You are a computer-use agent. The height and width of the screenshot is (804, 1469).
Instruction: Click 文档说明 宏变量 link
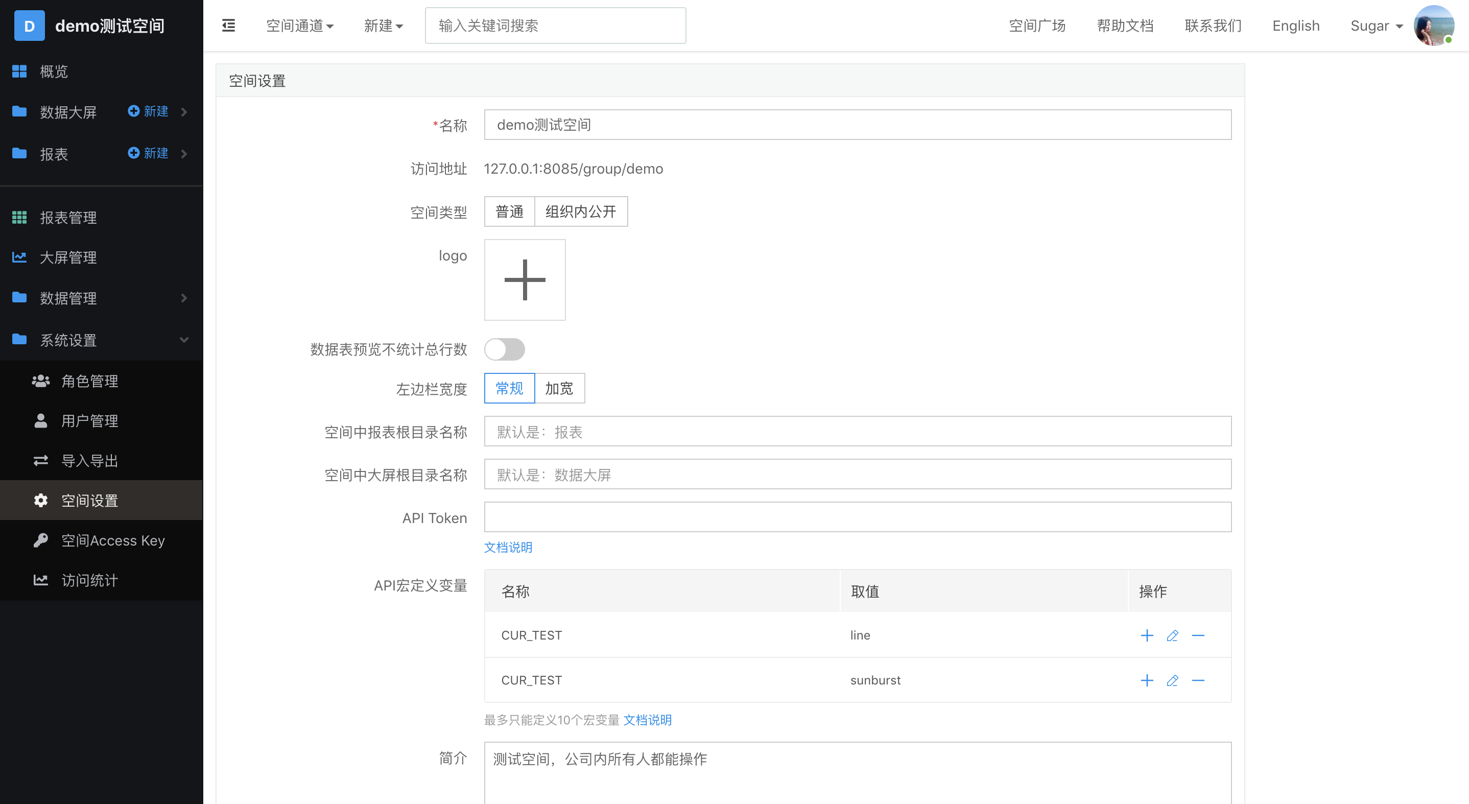coord(648,720)
